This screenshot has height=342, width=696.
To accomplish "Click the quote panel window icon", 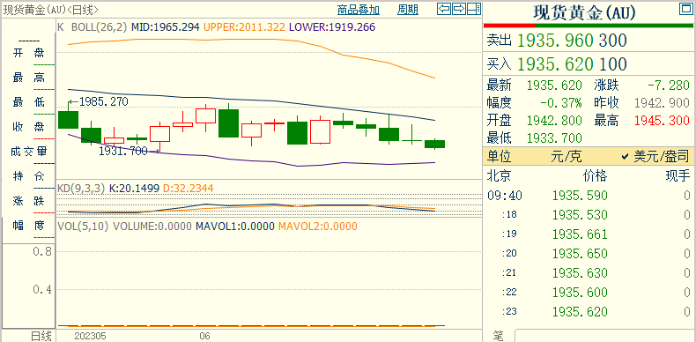I will coord(685,9).
